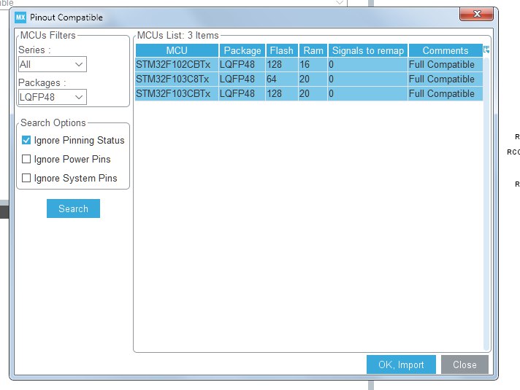Click the MCU list vertical scrollbar
Screen dimensions: 520x390
(x=486, y=203)
